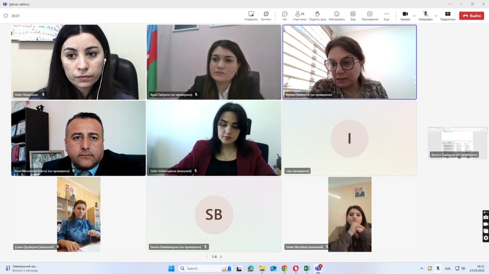Viewport: 489px width, 274px height.
Task: Open the Участники participants list
Action: (x=299, y=16)
